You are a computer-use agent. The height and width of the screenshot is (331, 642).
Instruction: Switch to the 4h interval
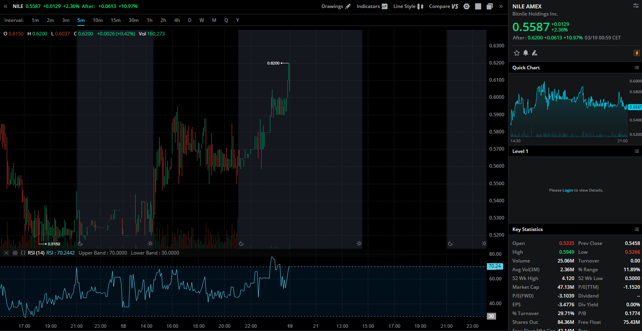coord(177,20)
